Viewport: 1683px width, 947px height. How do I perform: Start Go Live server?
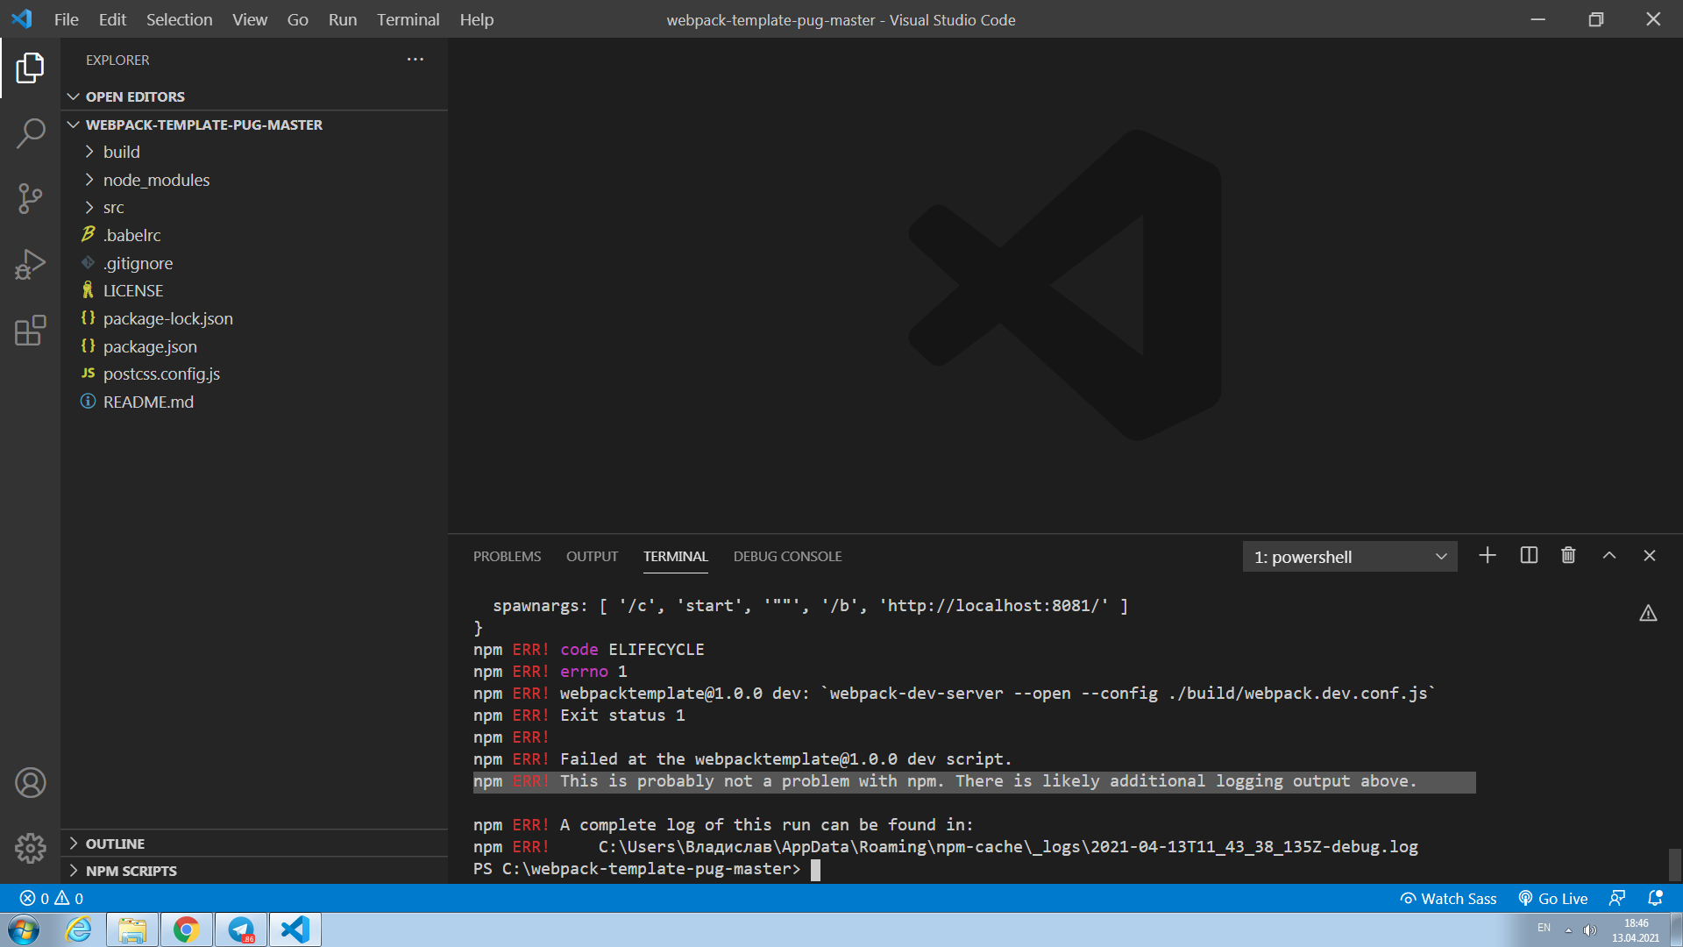click(1553, 899)
